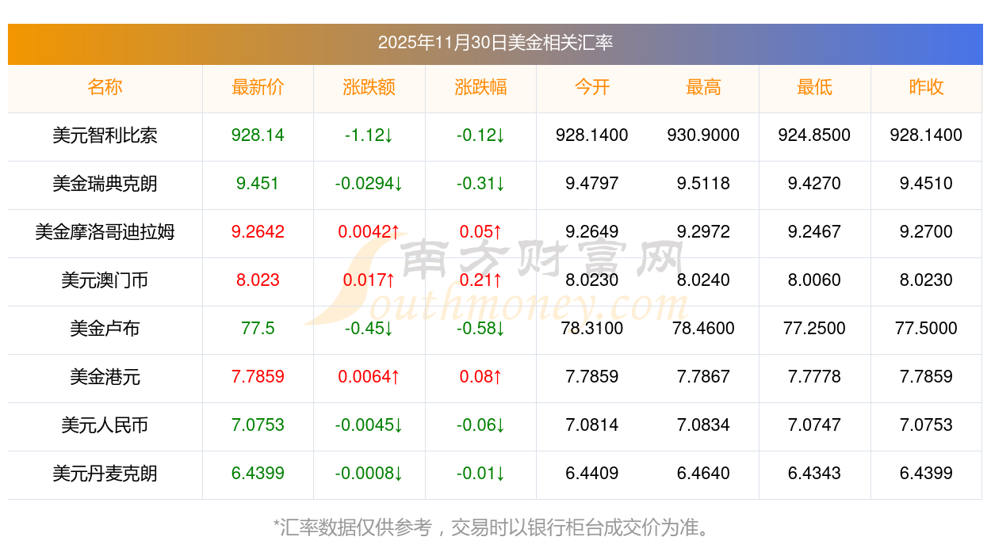
Task: Click change percent -0.31↓
Action: click(x=480, y=184)
